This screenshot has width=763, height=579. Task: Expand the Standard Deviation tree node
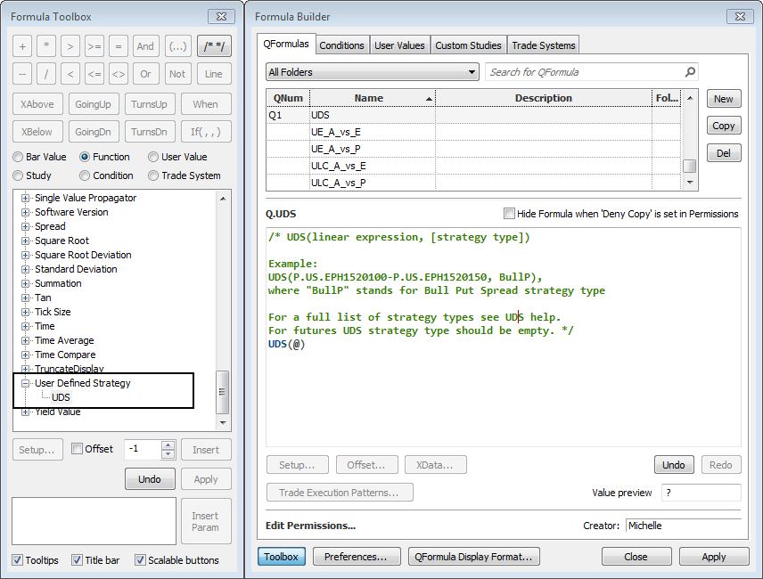(26, 269)
